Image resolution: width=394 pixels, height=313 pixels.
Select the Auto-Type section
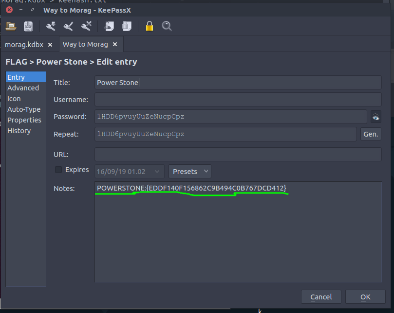pos(23,109)
